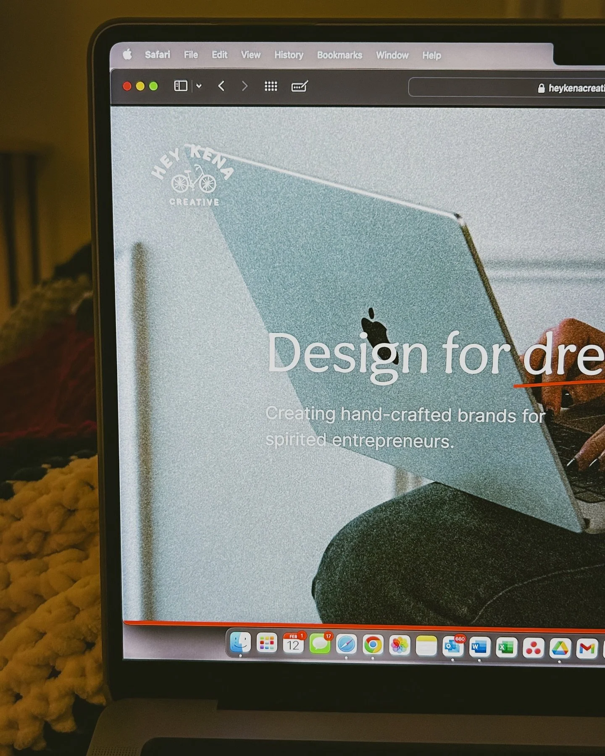The width and height of the screenshot is (605, 756).
Task: Go forward to the next page
Action: 245,86
